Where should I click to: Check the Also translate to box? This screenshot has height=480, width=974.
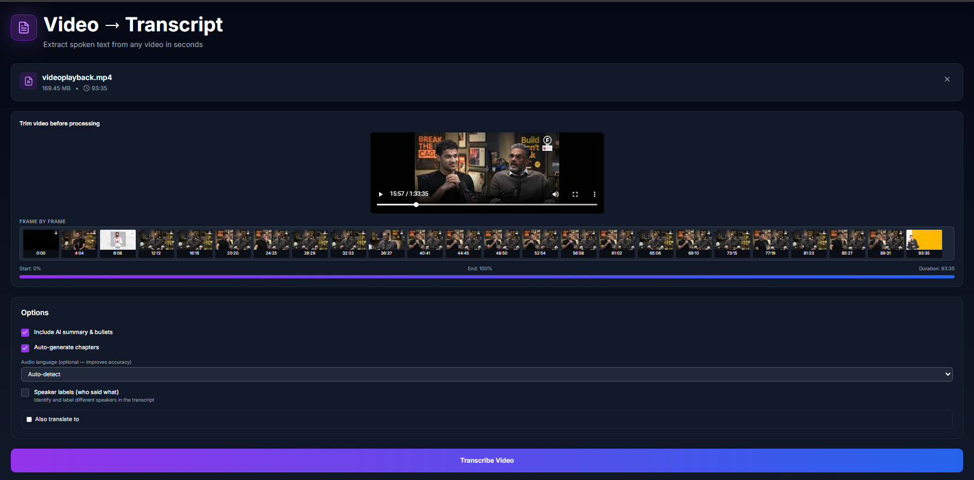pyautogui.click(x=29, y=419)
